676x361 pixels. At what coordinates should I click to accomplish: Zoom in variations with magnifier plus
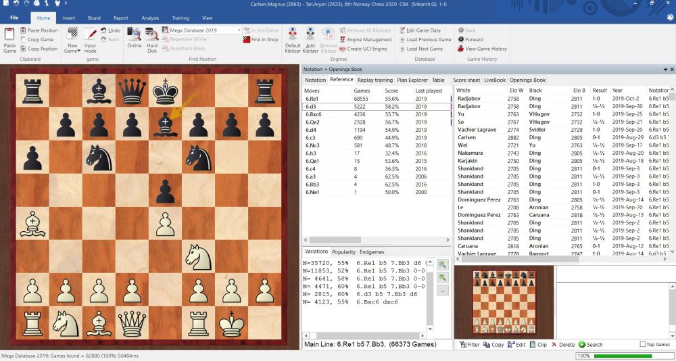442,264
